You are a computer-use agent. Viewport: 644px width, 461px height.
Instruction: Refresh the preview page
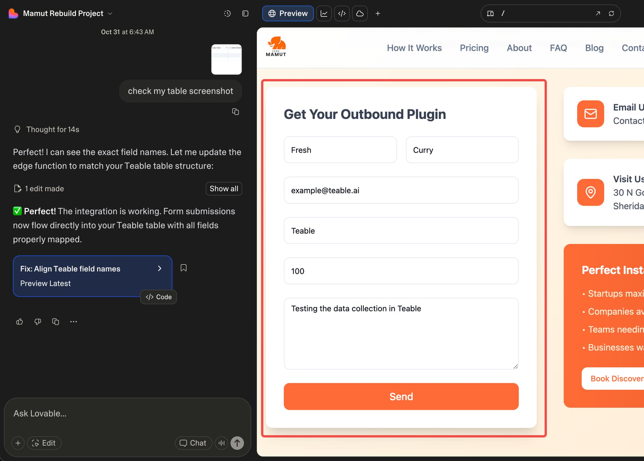[611, 13]
